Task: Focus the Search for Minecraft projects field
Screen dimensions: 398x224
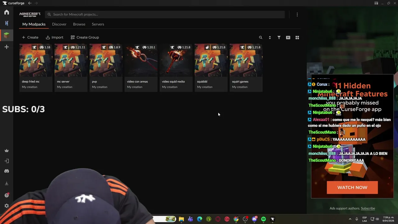Action: pyautogui.click(x=165, y=14)
